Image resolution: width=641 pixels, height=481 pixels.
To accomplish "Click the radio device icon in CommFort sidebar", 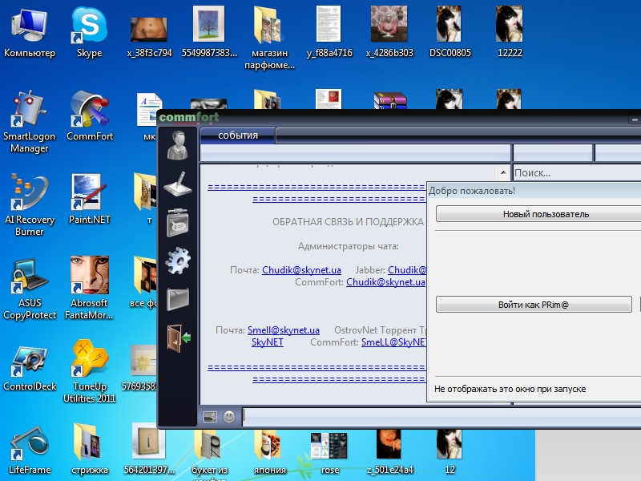I will pyautogui.click(x=177, y=223).
